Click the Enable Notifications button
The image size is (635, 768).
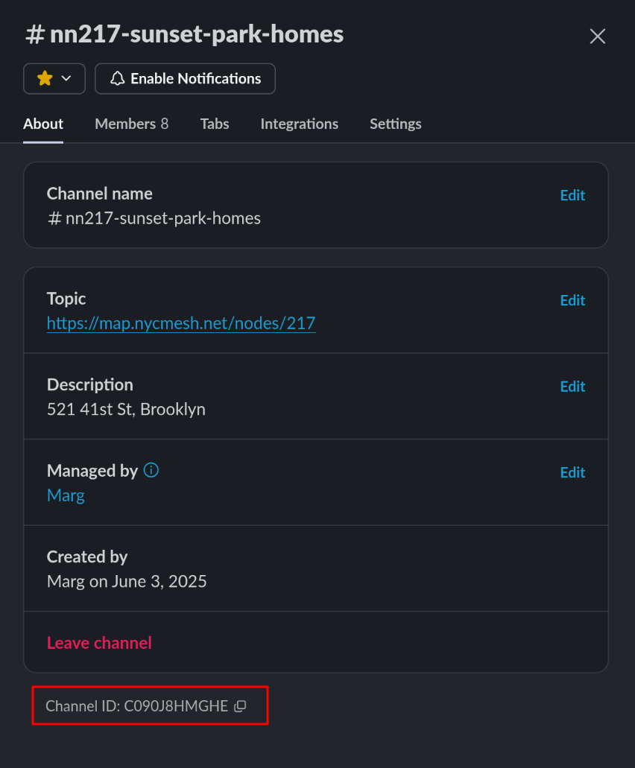click(x=186, y=78)
